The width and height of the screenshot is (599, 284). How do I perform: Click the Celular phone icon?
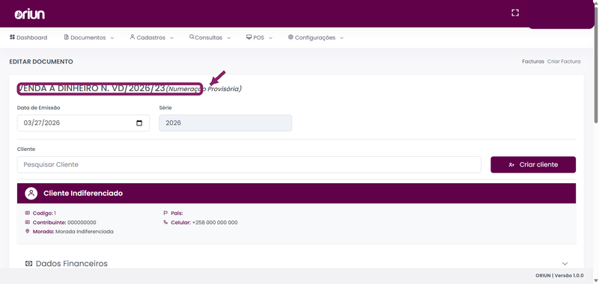click(x=165, y=222)
